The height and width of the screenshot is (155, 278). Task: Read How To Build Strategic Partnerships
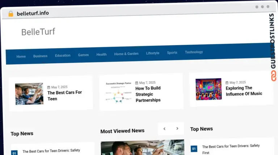tap(148, 94)
